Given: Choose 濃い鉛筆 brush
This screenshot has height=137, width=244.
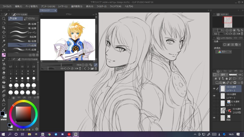Looking at the screenshot, I should pyautogui.click(x=22, y=24).
